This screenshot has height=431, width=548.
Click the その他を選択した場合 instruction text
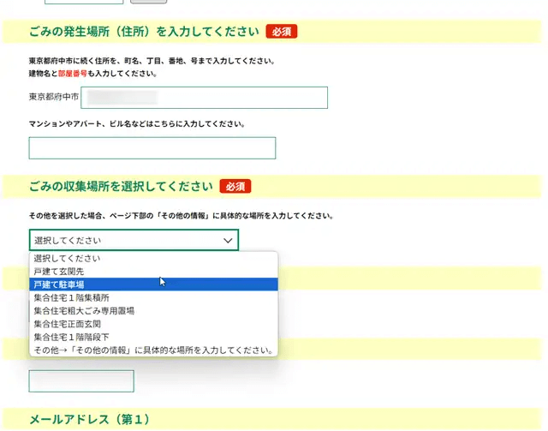pyautogui.click(x=181, y=216)
